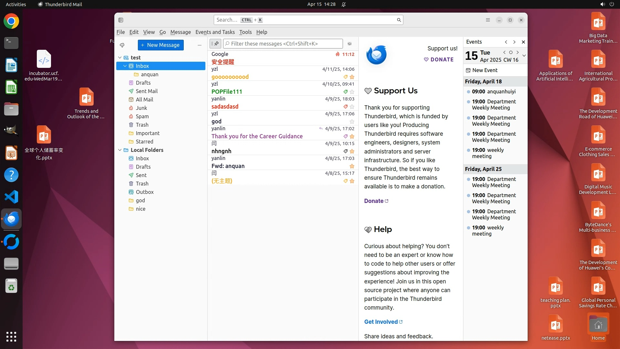This screenshot has height=349, width=620.
Task: Collapse the test account tree
Action: 120,58
